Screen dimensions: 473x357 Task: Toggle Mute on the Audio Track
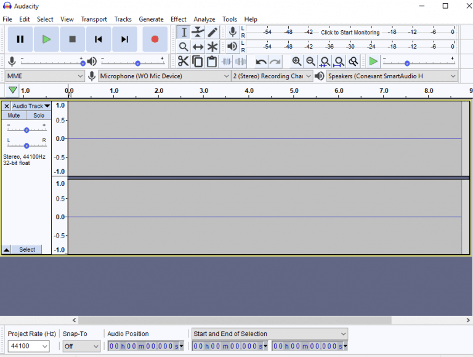point(14,116)
